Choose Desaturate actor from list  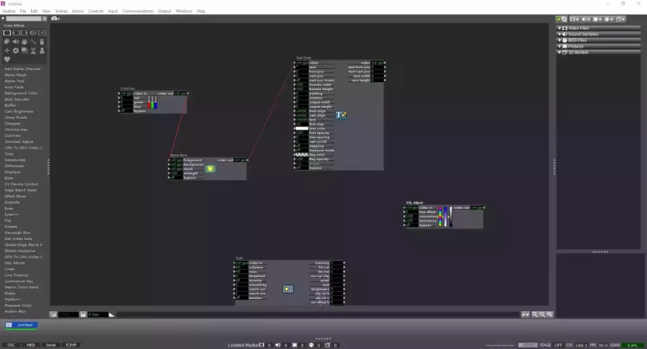[15, 160]
